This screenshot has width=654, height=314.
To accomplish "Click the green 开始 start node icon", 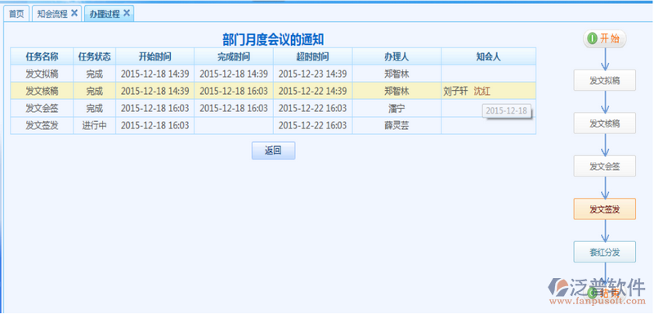I will (x=592, y=38).
